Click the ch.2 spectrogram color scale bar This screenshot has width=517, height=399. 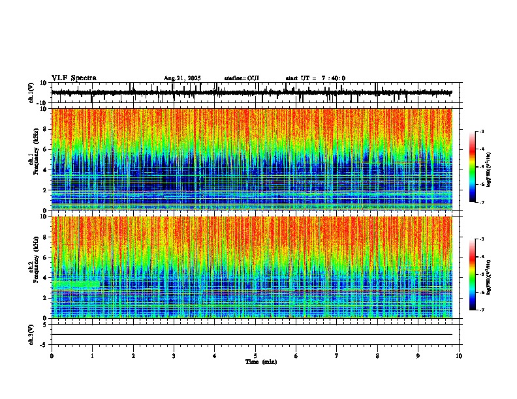pyautogui.click(x=473, y=274)
